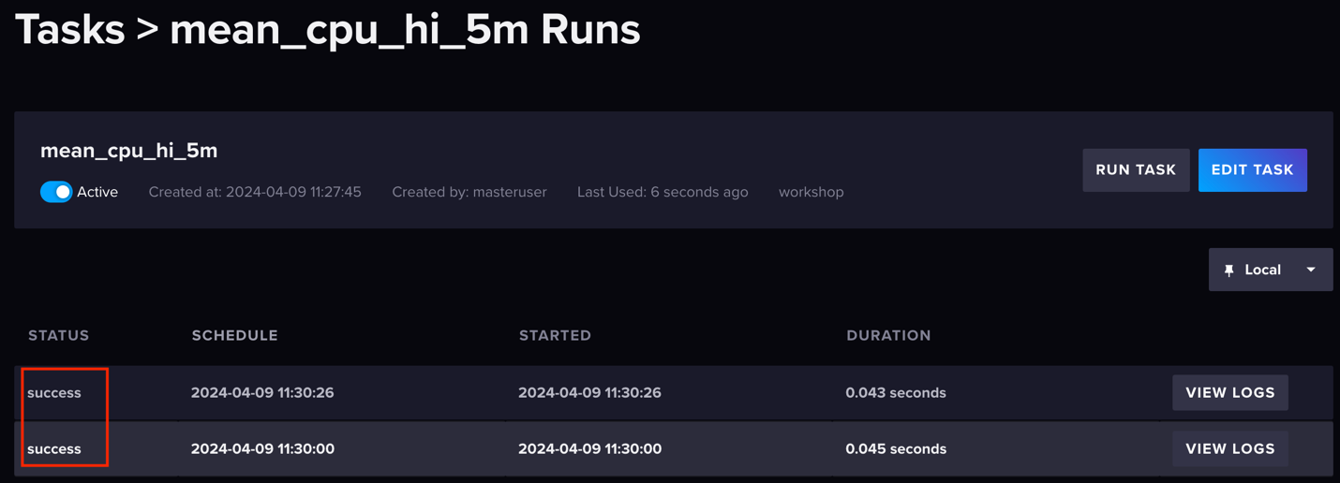Click the RUN TASK button

click(x=1136, y=169)
